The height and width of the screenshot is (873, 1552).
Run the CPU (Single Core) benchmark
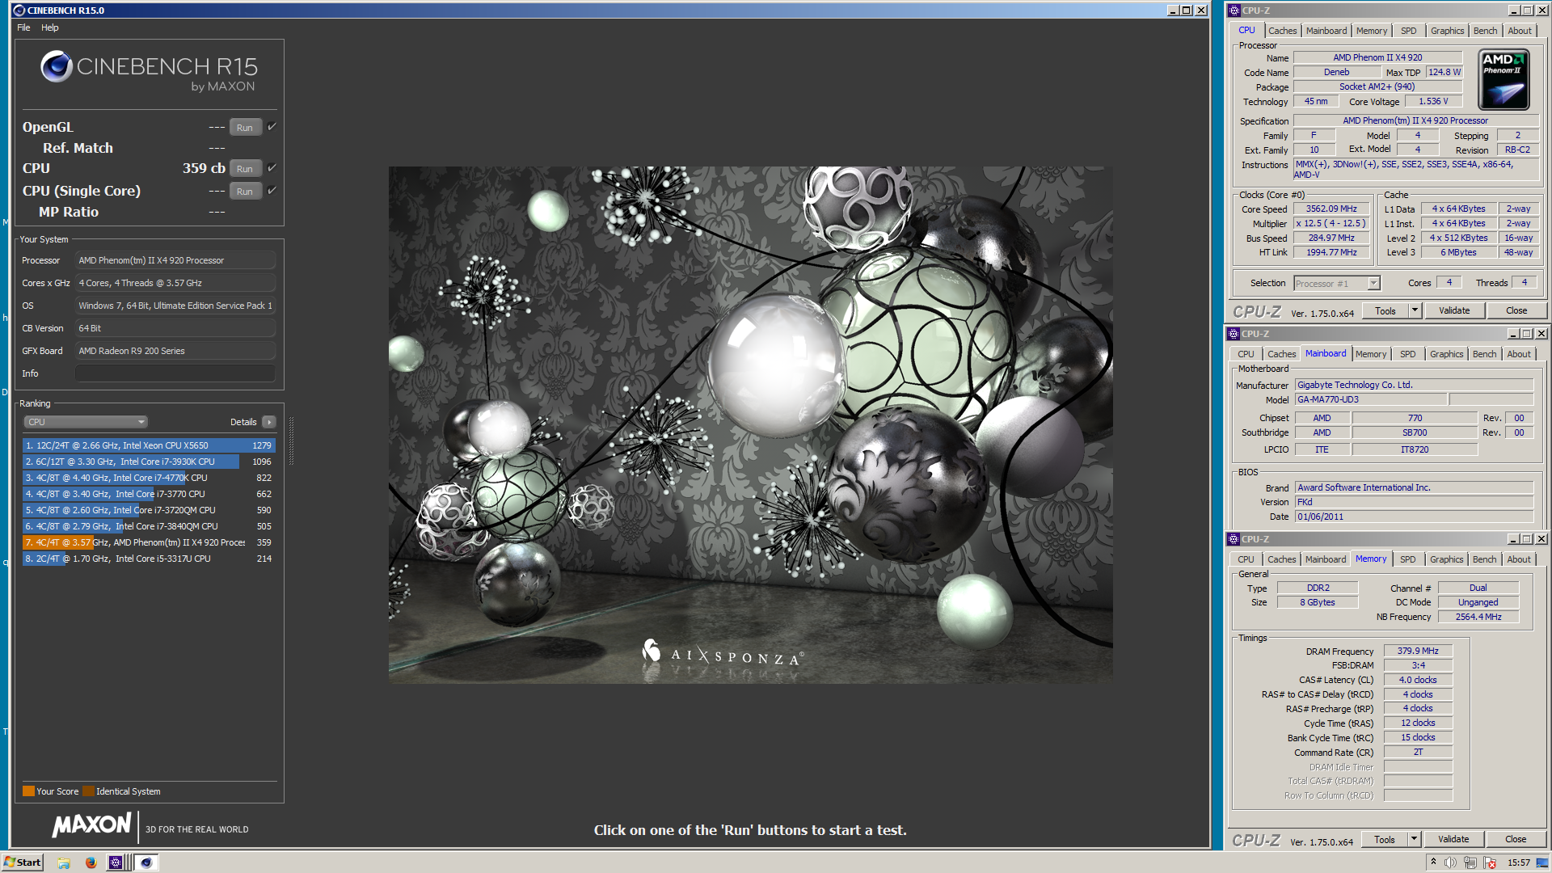[245, 192]
